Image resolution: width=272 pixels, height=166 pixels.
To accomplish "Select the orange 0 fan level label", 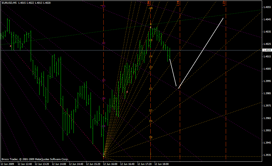I will pos(151,24).
